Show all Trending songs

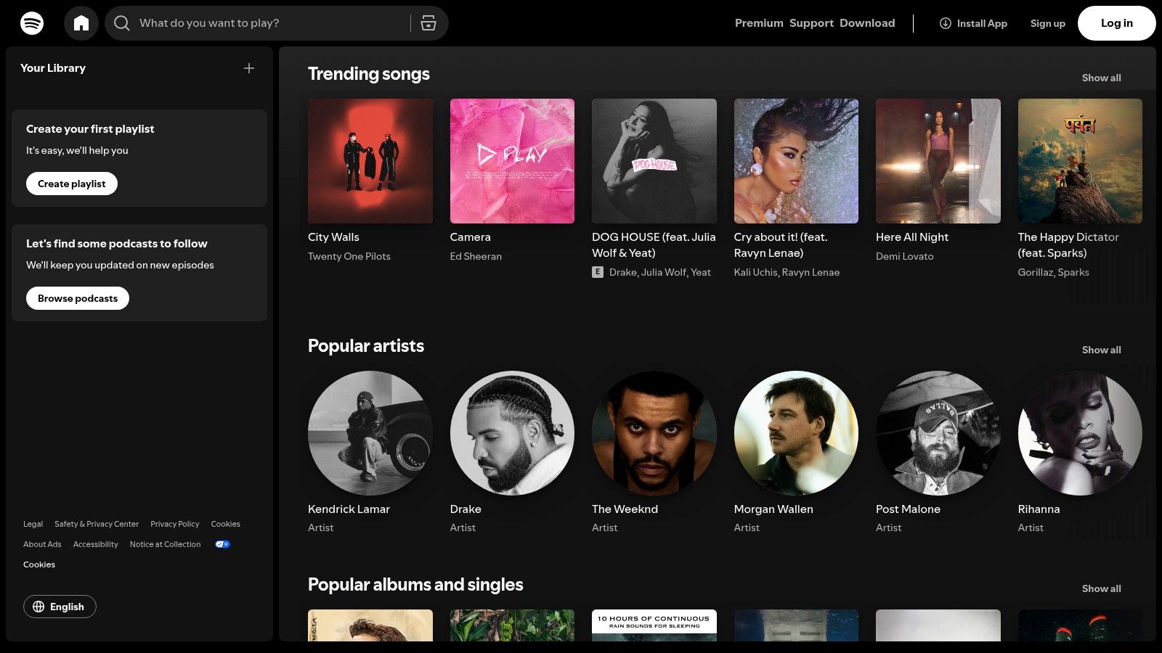(1101, 78)
